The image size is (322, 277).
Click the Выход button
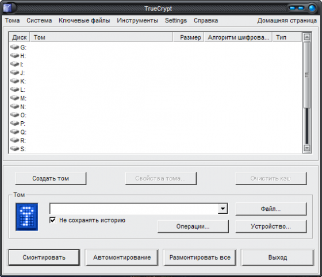[278, 257]
